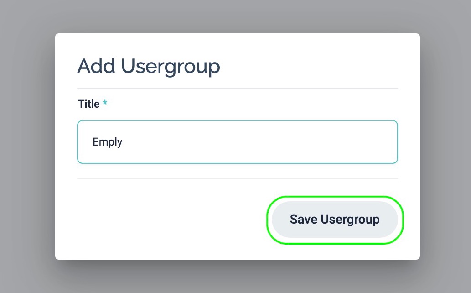This screenshot has height=293, width=471.
Task: Click the word "Usergroup" in dialog heading
Action: pyautogui.click(x=170, y=66)
